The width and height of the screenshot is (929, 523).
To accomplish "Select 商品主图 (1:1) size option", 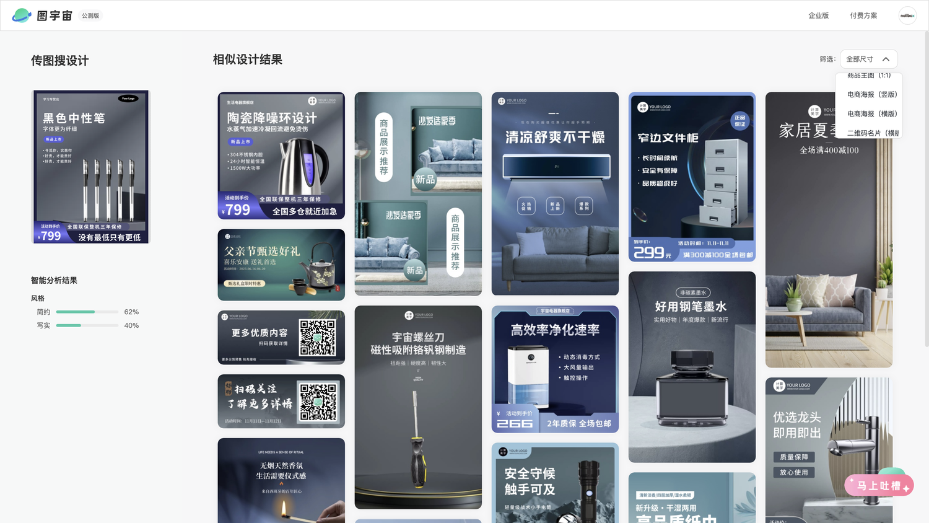I will pos(869,76).
